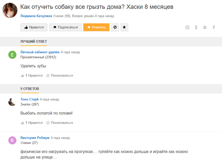This screenshot has height=162, width=222.
Task: Share via Odnoklassniki icon
Action: (196, 27)
